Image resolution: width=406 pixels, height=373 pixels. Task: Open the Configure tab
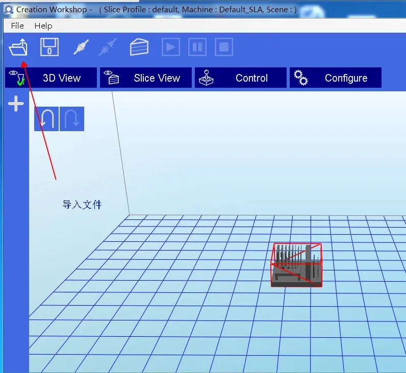[336, 78]
